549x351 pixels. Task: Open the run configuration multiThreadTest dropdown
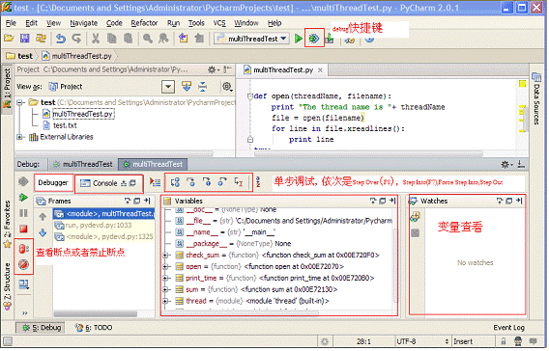[x=252, y=39]
